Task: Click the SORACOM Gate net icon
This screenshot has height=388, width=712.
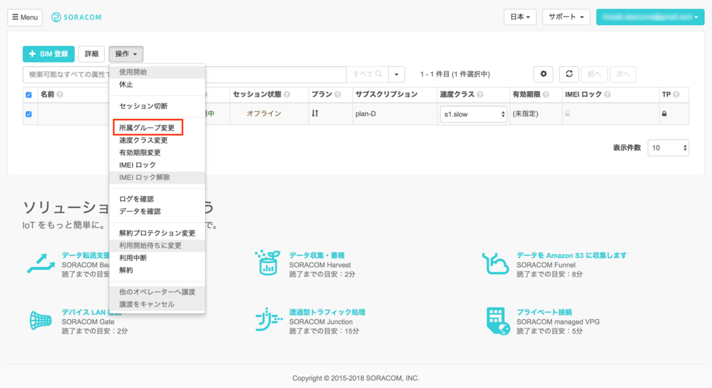Action: point(40,321)
